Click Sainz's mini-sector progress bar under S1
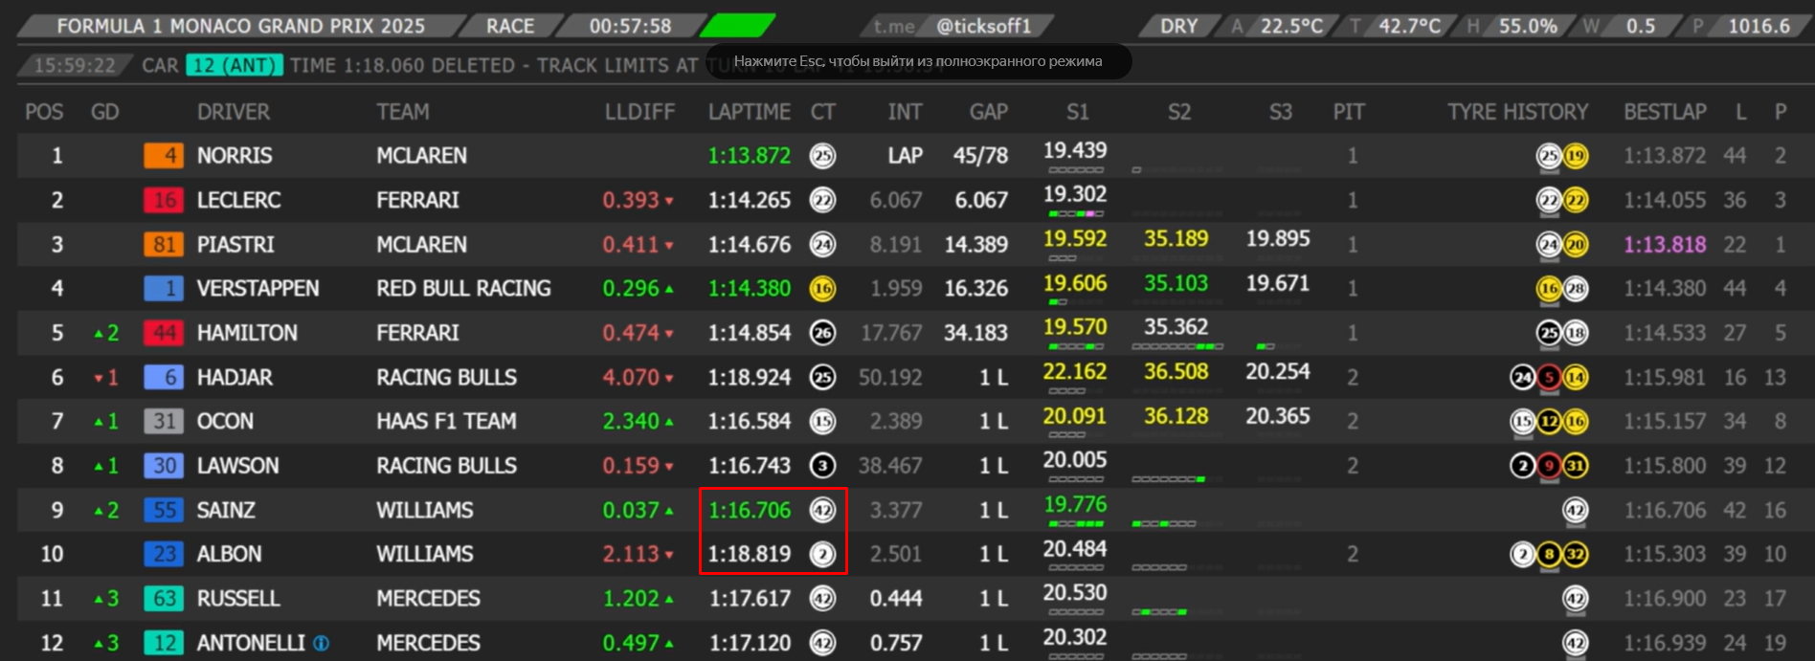 pos(1076,524)
